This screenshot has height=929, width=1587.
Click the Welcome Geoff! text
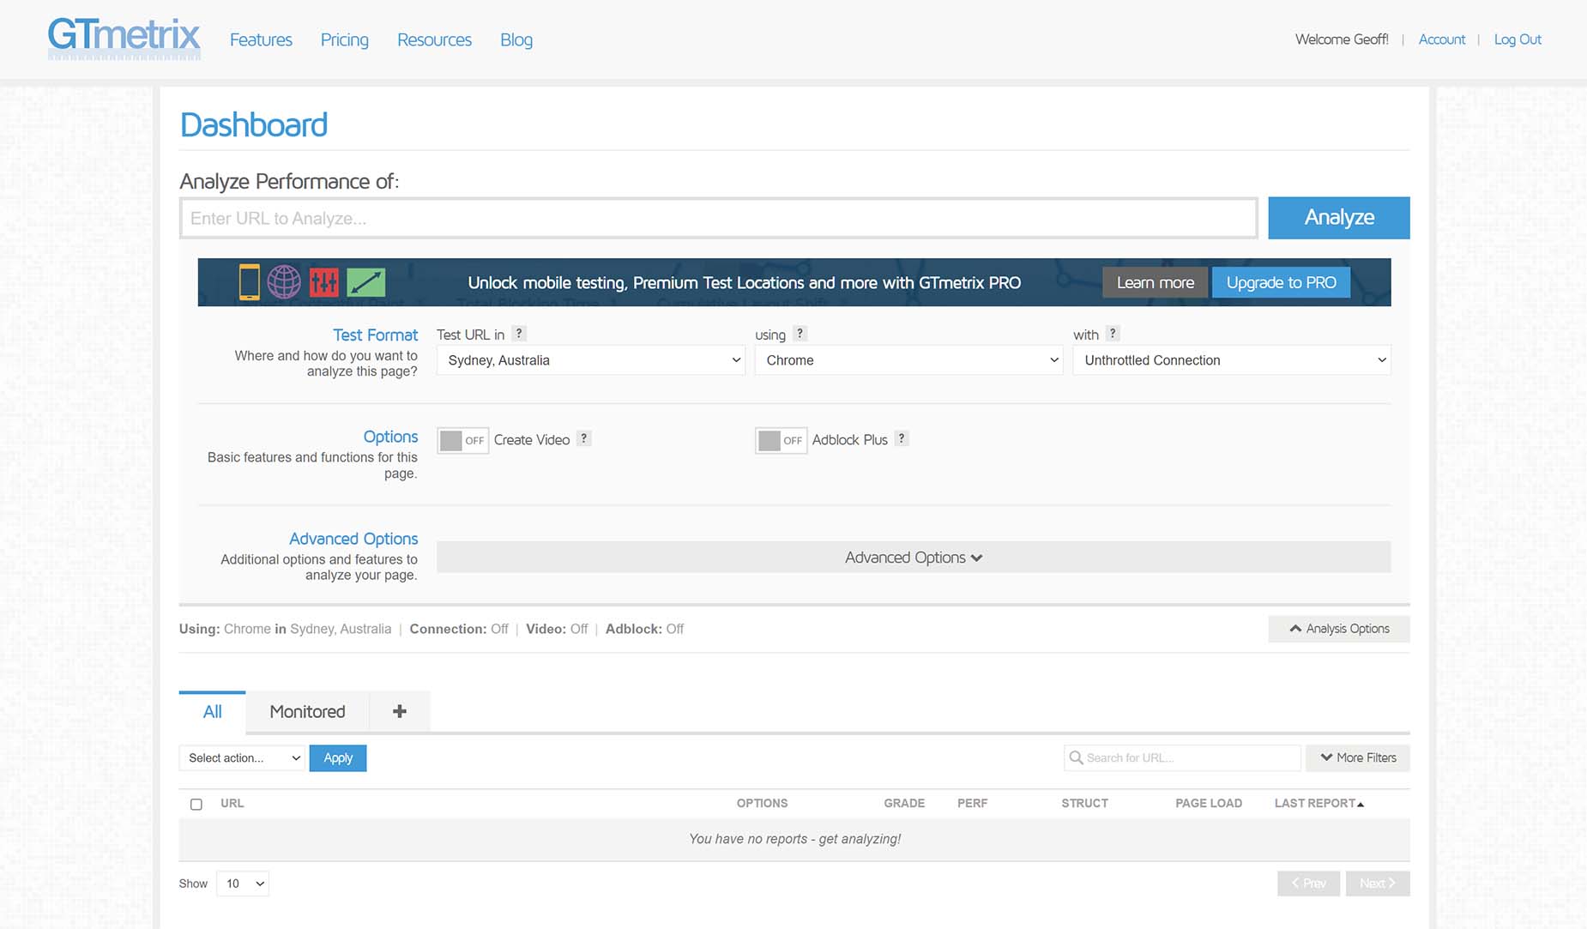(x=1342, y=39)
